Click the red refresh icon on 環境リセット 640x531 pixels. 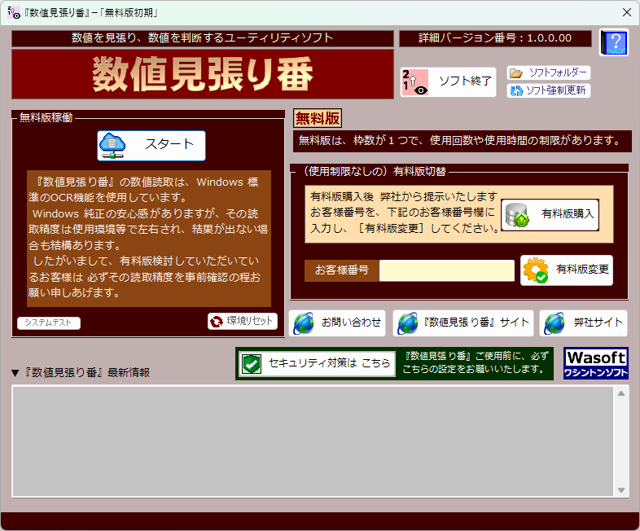(x=217, y=322)
